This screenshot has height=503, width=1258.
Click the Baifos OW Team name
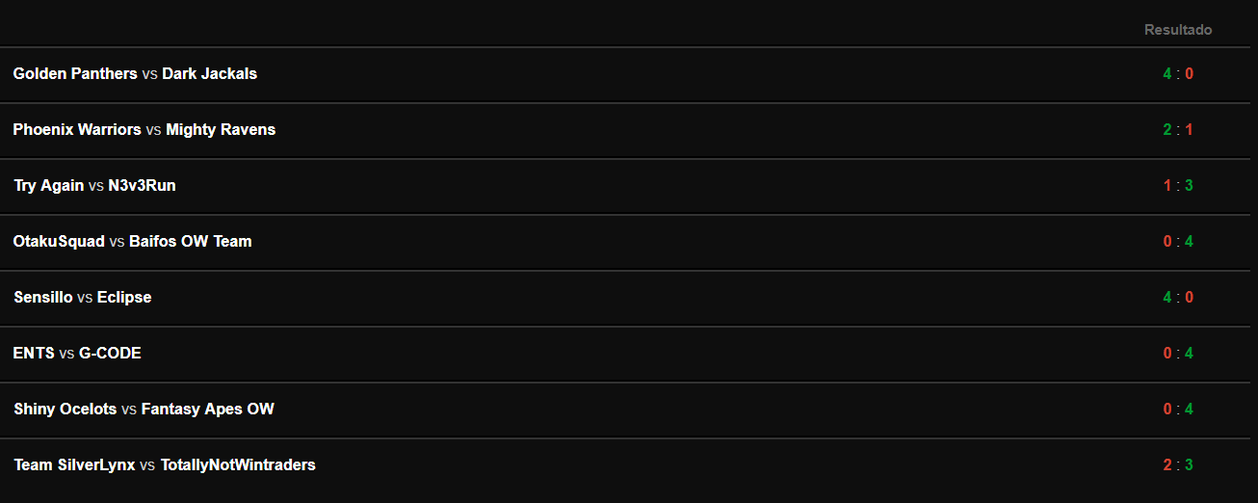coord(191,241)
